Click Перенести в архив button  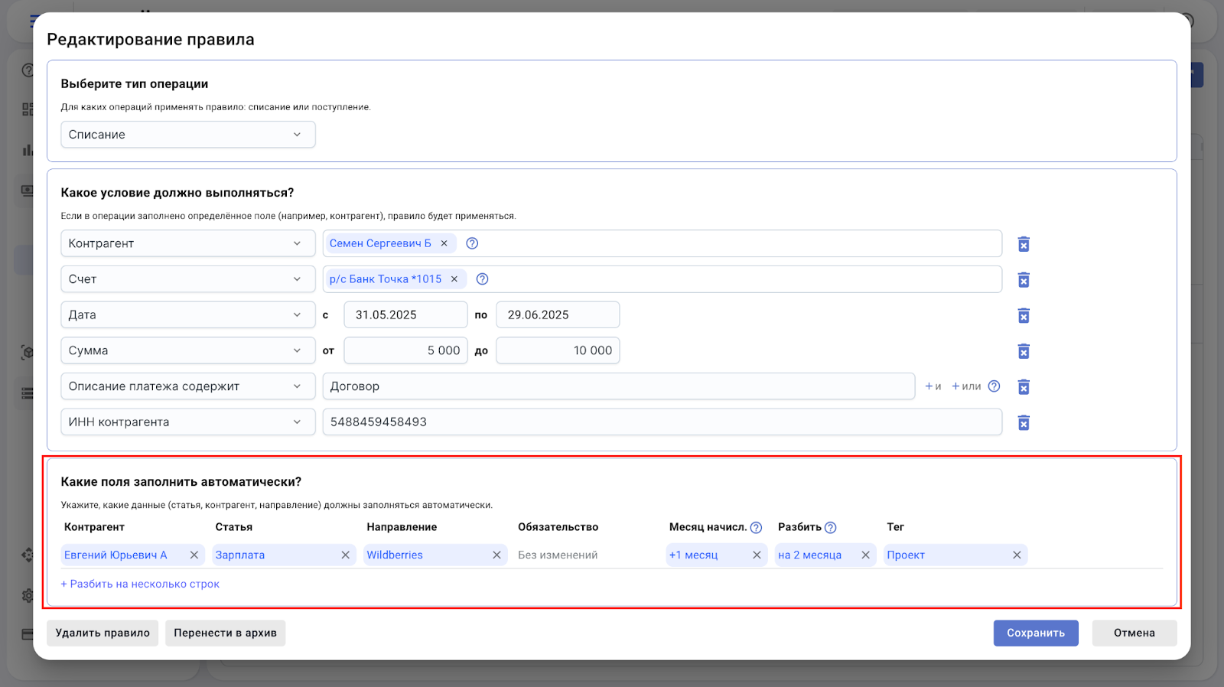click(225, 633)
